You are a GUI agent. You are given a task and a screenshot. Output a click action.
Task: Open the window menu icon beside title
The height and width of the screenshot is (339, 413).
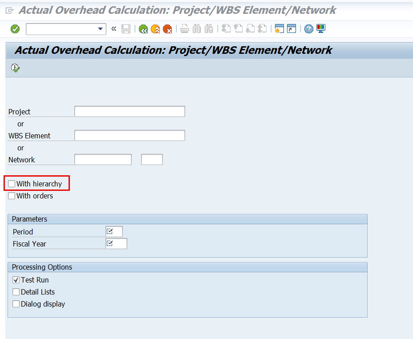[9, 11]
